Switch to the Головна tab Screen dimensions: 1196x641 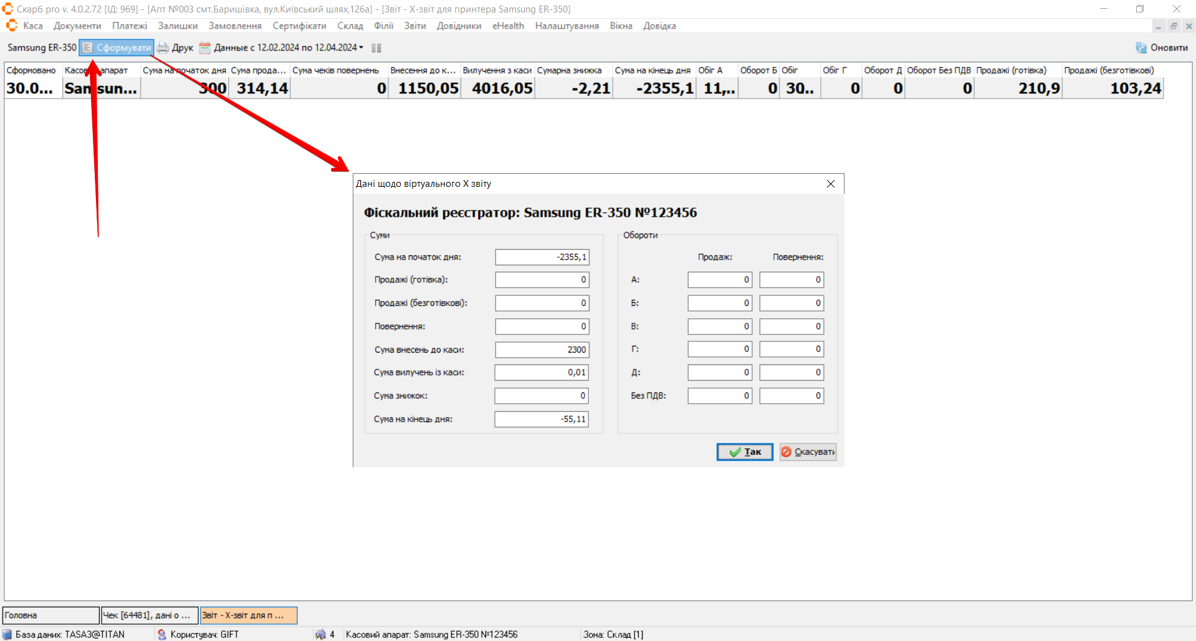pos(51,615)
